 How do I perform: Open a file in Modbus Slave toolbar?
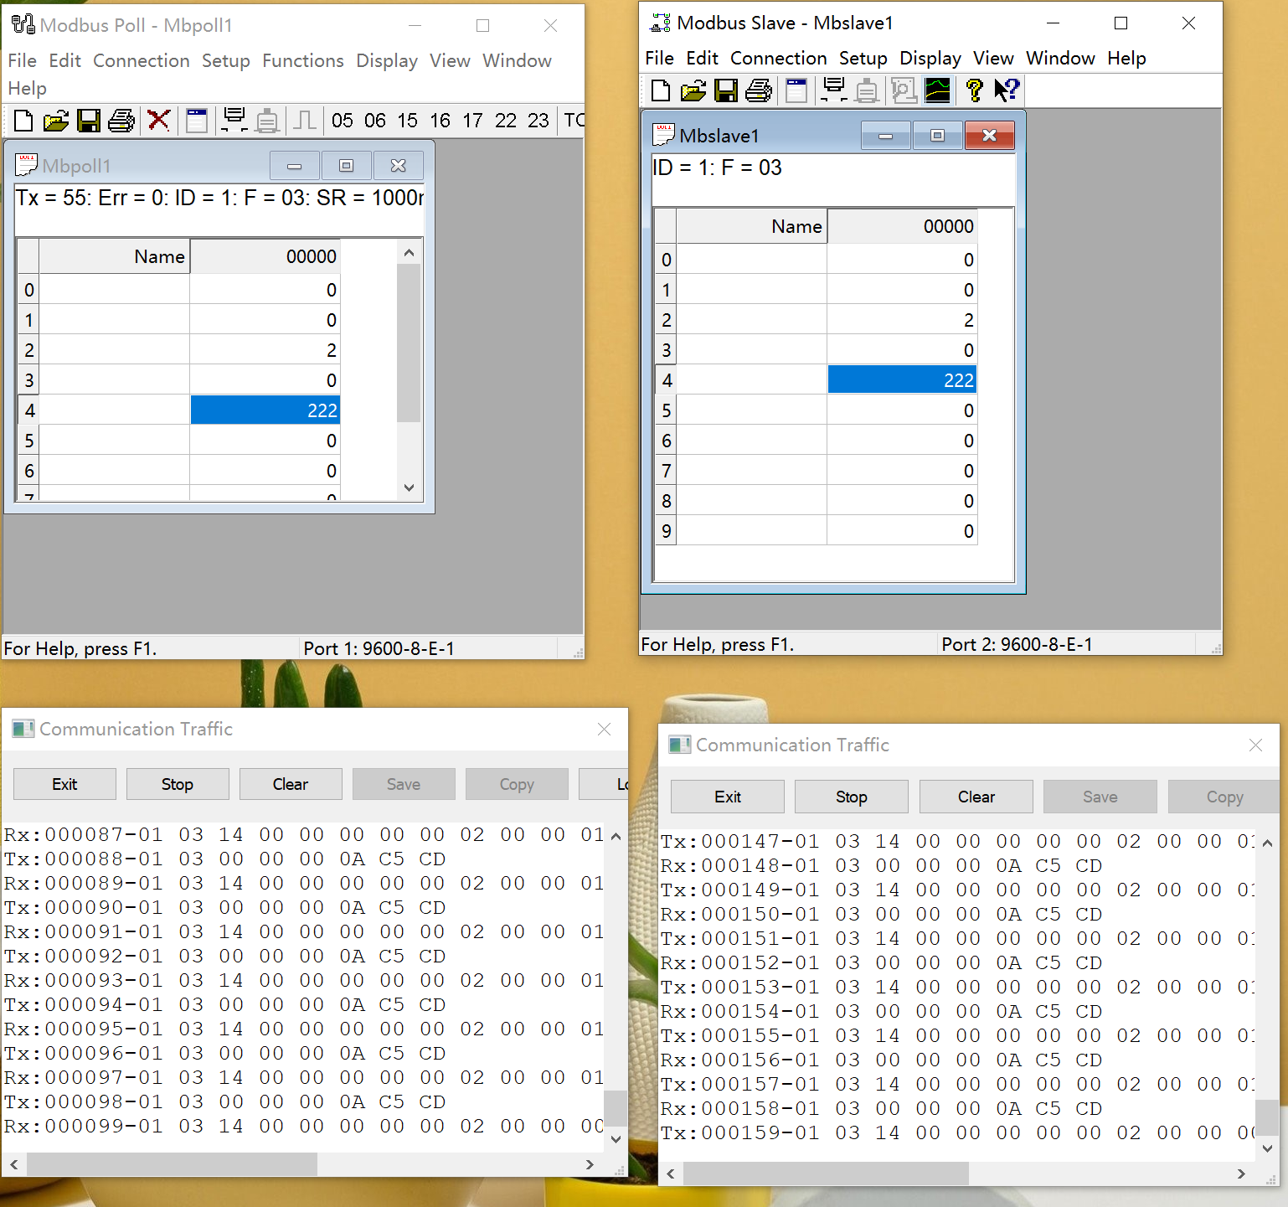click(x=693, y=90)
